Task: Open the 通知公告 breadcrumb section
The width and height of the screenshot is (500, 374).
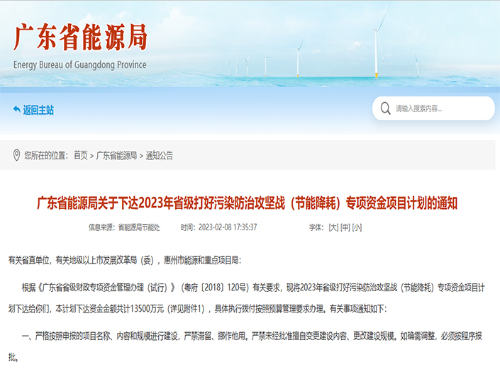Action: (x=159, y=155)
